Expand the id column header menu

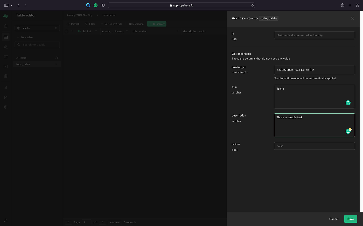(x=95, y=31)
